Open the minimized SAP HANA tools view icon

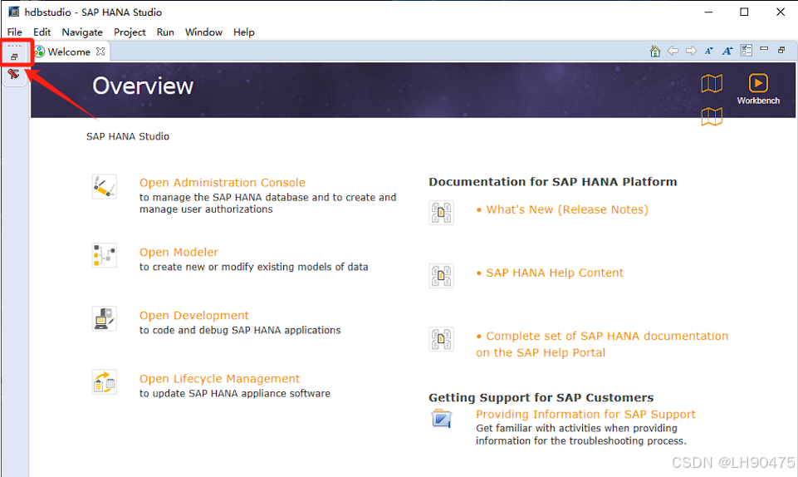click(14, 74)
